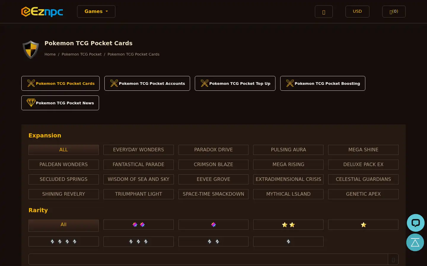
Task: Click the back-to-top arrow button
Action: pos(415,242)
